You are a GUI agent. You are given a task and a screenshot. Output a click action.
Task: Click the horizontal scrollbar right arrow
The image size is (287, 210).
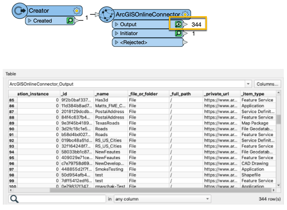pos(273,190)
